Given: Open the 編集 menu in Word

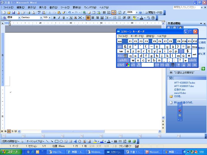Looking at the screenshot, I should click(20, 7).
